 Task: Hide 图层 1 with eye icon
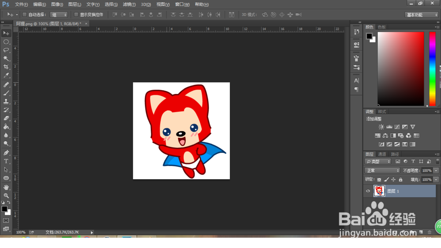(368, 191)
